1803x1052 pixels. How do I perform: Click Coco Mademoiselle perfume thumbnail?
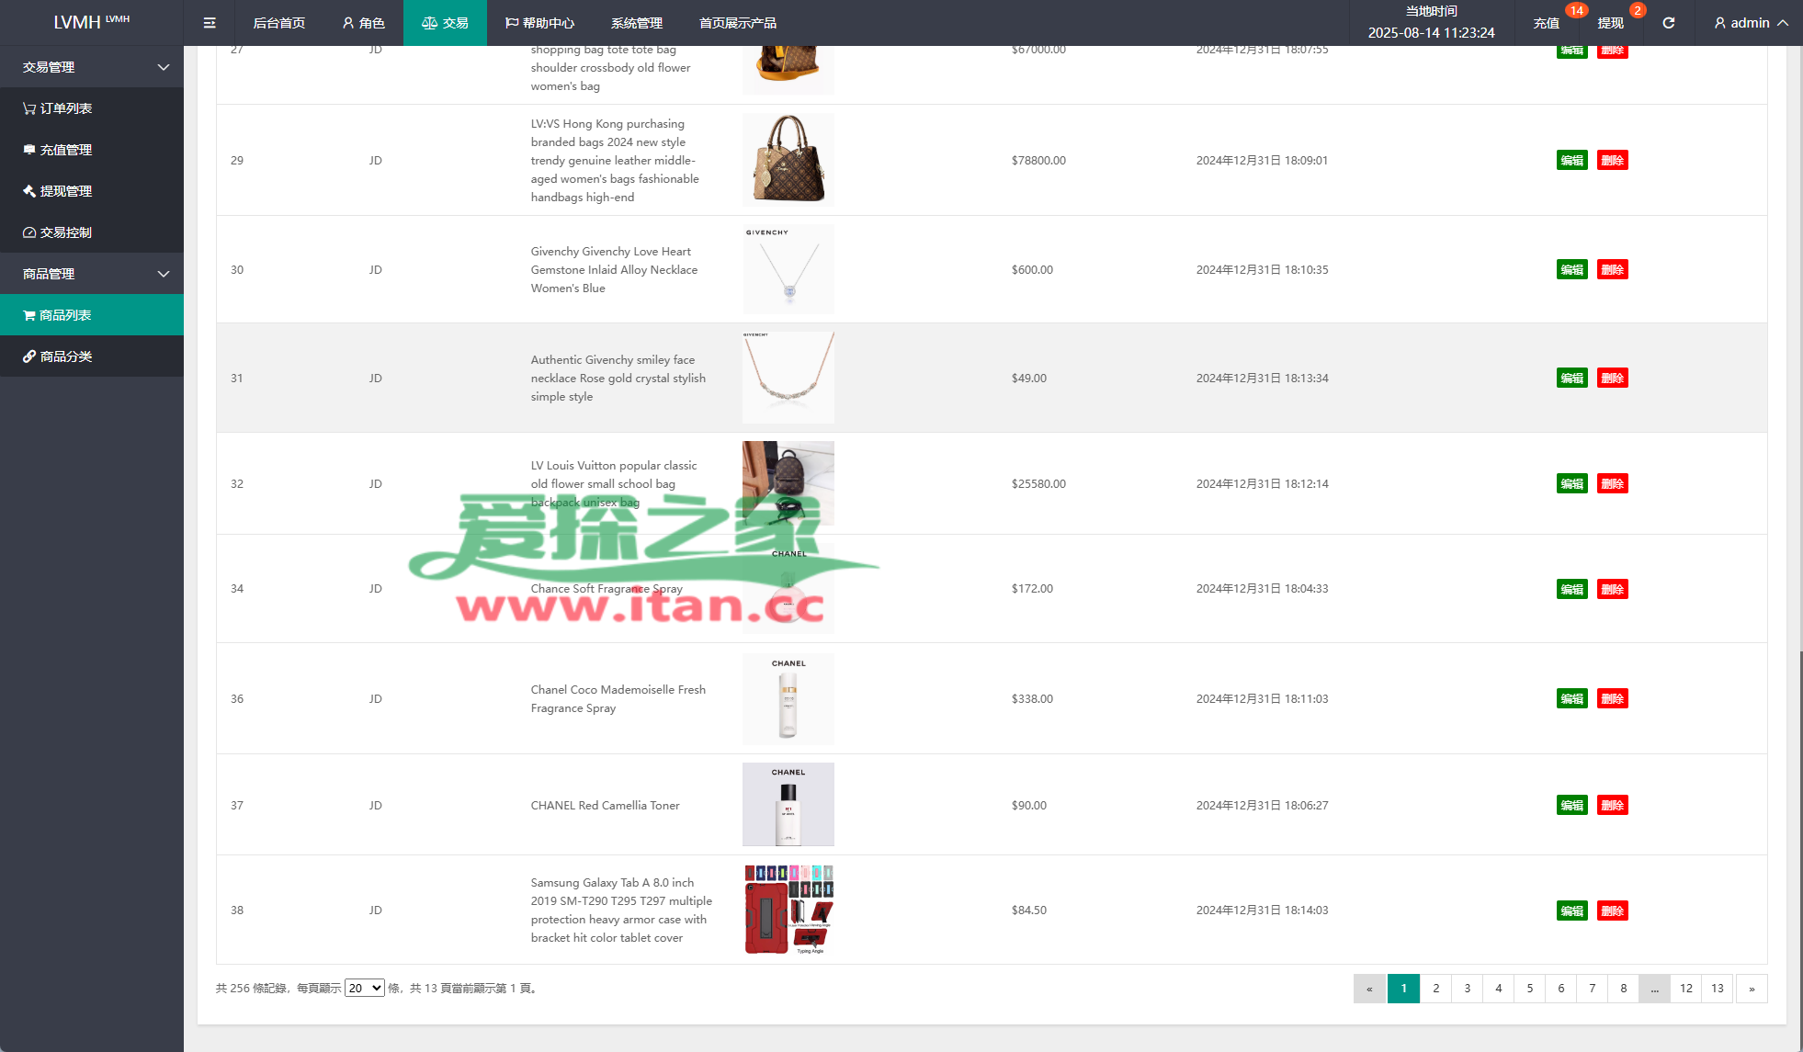pyautogui.click(x=788, y=698)
